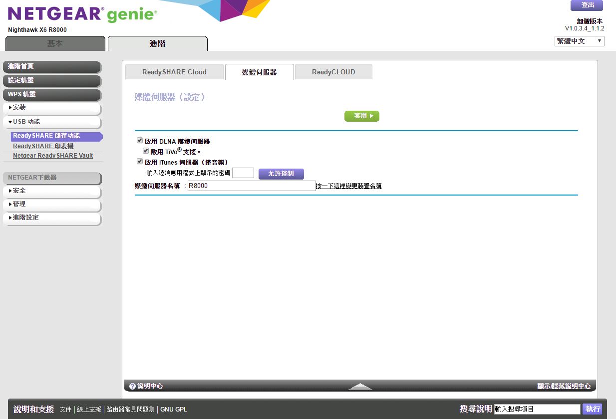The image size is (616, 419).
Task: Click the NETGEAR genie logo
Action: (82, 14)
